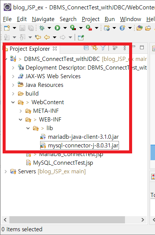Select JAX-WS Web Services item
This screenshot has width=155, height=235.
pos(53,76)
